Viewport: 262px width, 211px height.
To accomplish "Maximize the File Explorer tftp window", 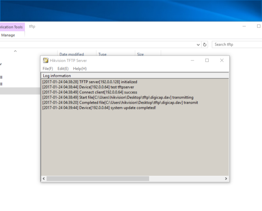I will (259, 26).
